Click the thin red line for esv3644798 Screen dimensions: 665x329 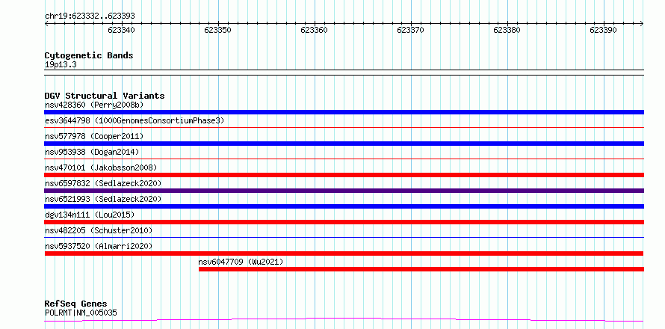[x=344, y=127]
